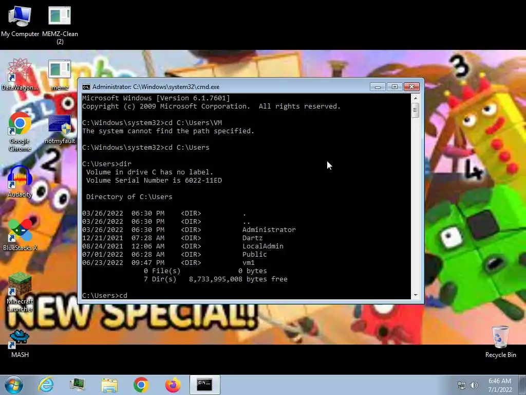Screen dimensions: 526x395
Task: Click the 'C:\Users>dir' command line
Action: click(107, 164)
